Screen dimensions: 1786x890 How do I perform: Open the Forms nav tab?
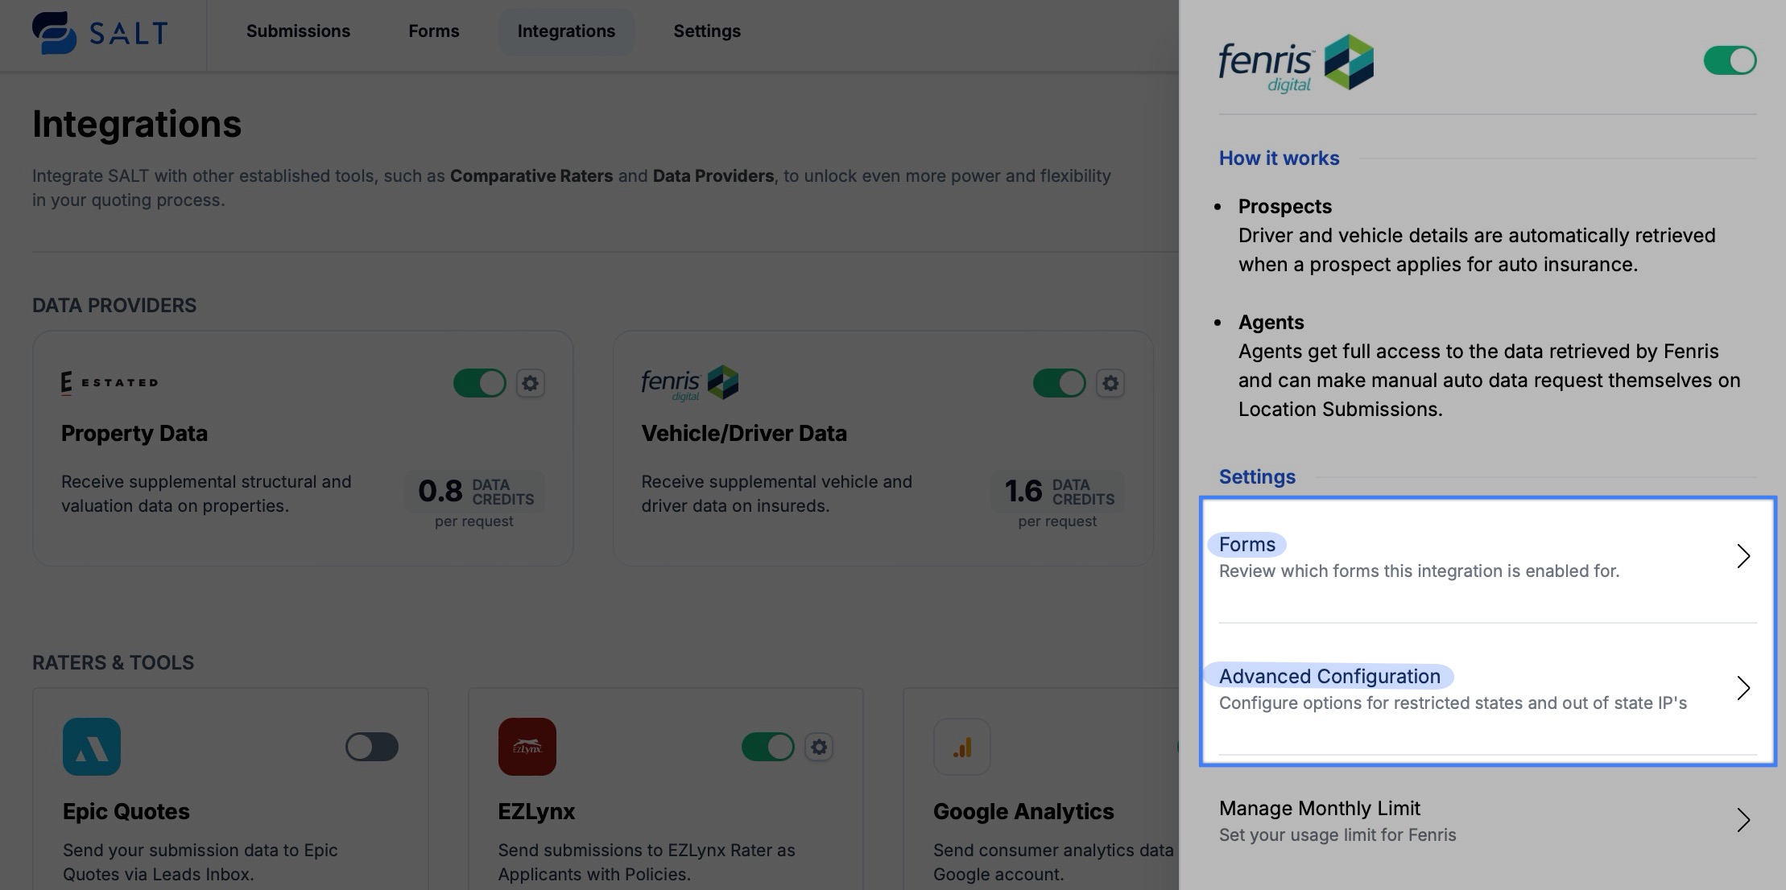point(434,31)
